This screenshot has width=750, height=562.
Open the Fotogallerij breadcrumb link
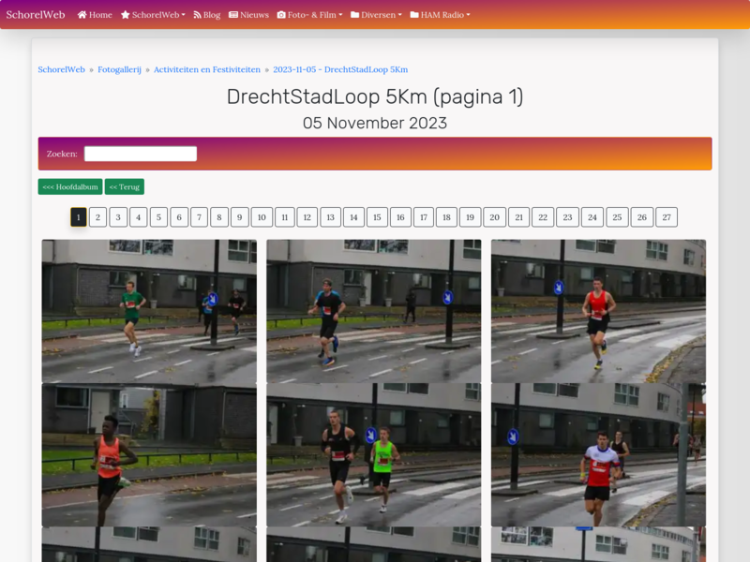tap(120, 69)
